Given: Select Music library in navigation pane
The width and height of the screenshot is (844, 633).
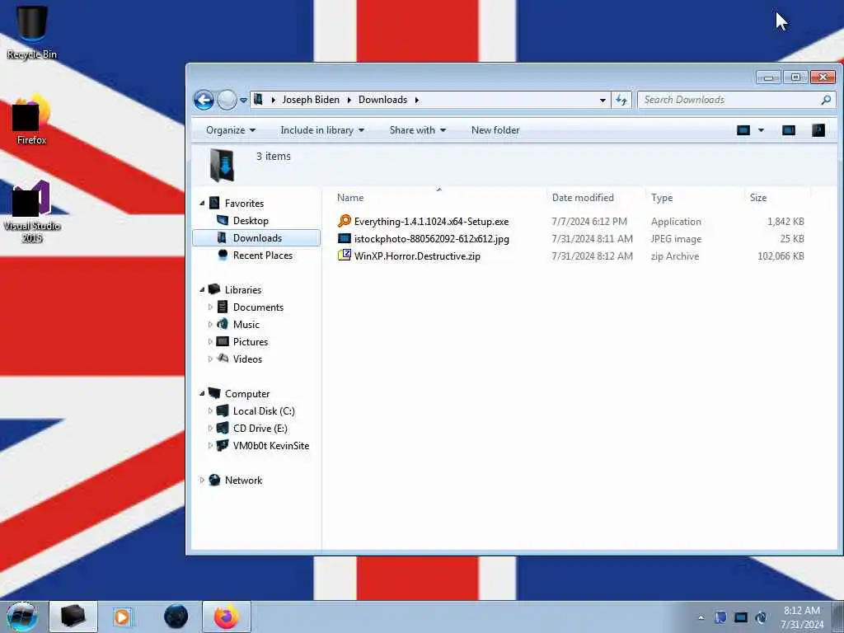Looking at the screenshot, I should tap(246, 324).
